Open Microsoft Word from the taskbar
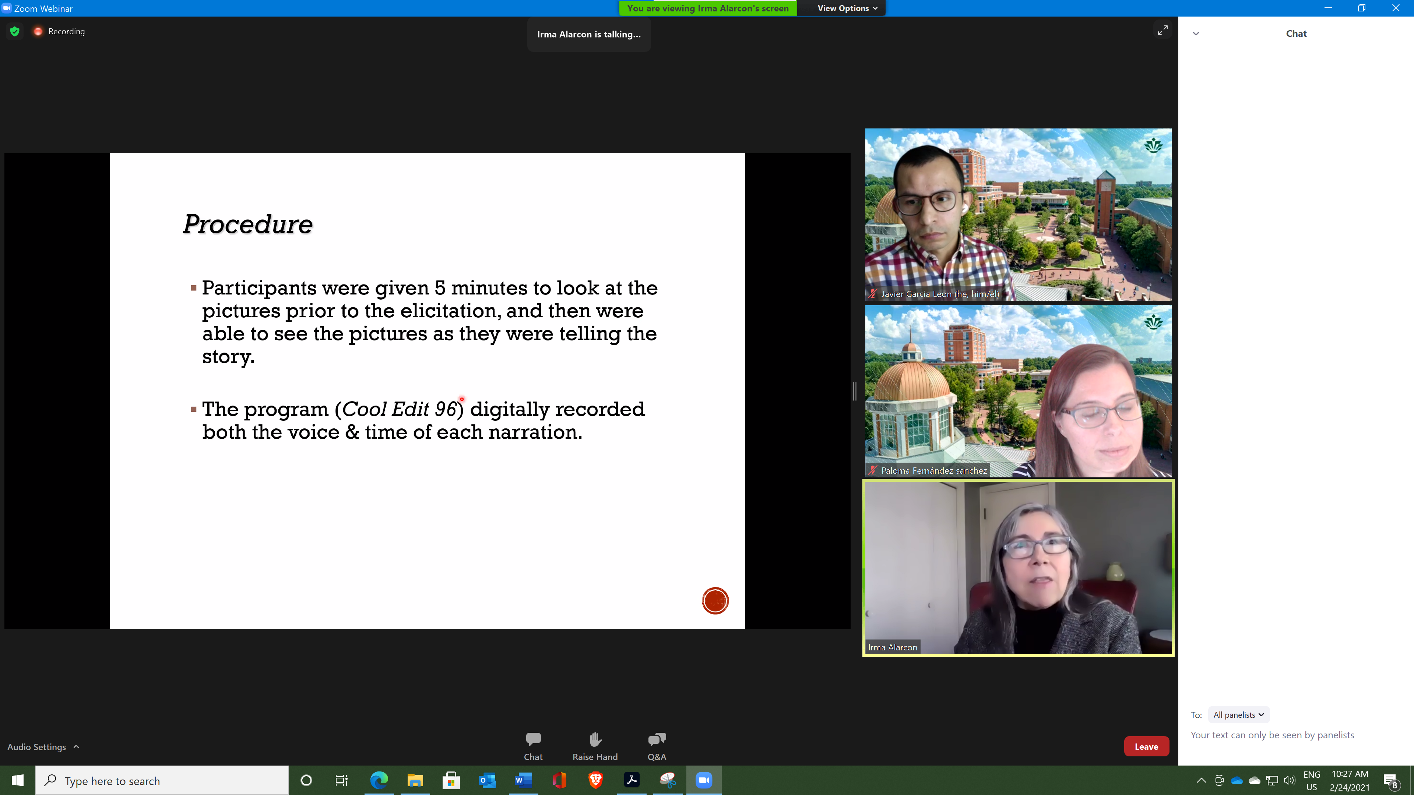Image resolution: width=1414 pixels, height=795 pixels. [523, 780]
